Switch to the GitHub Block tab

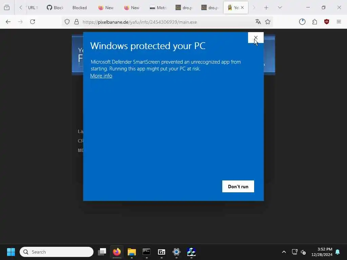coord(55,7)
